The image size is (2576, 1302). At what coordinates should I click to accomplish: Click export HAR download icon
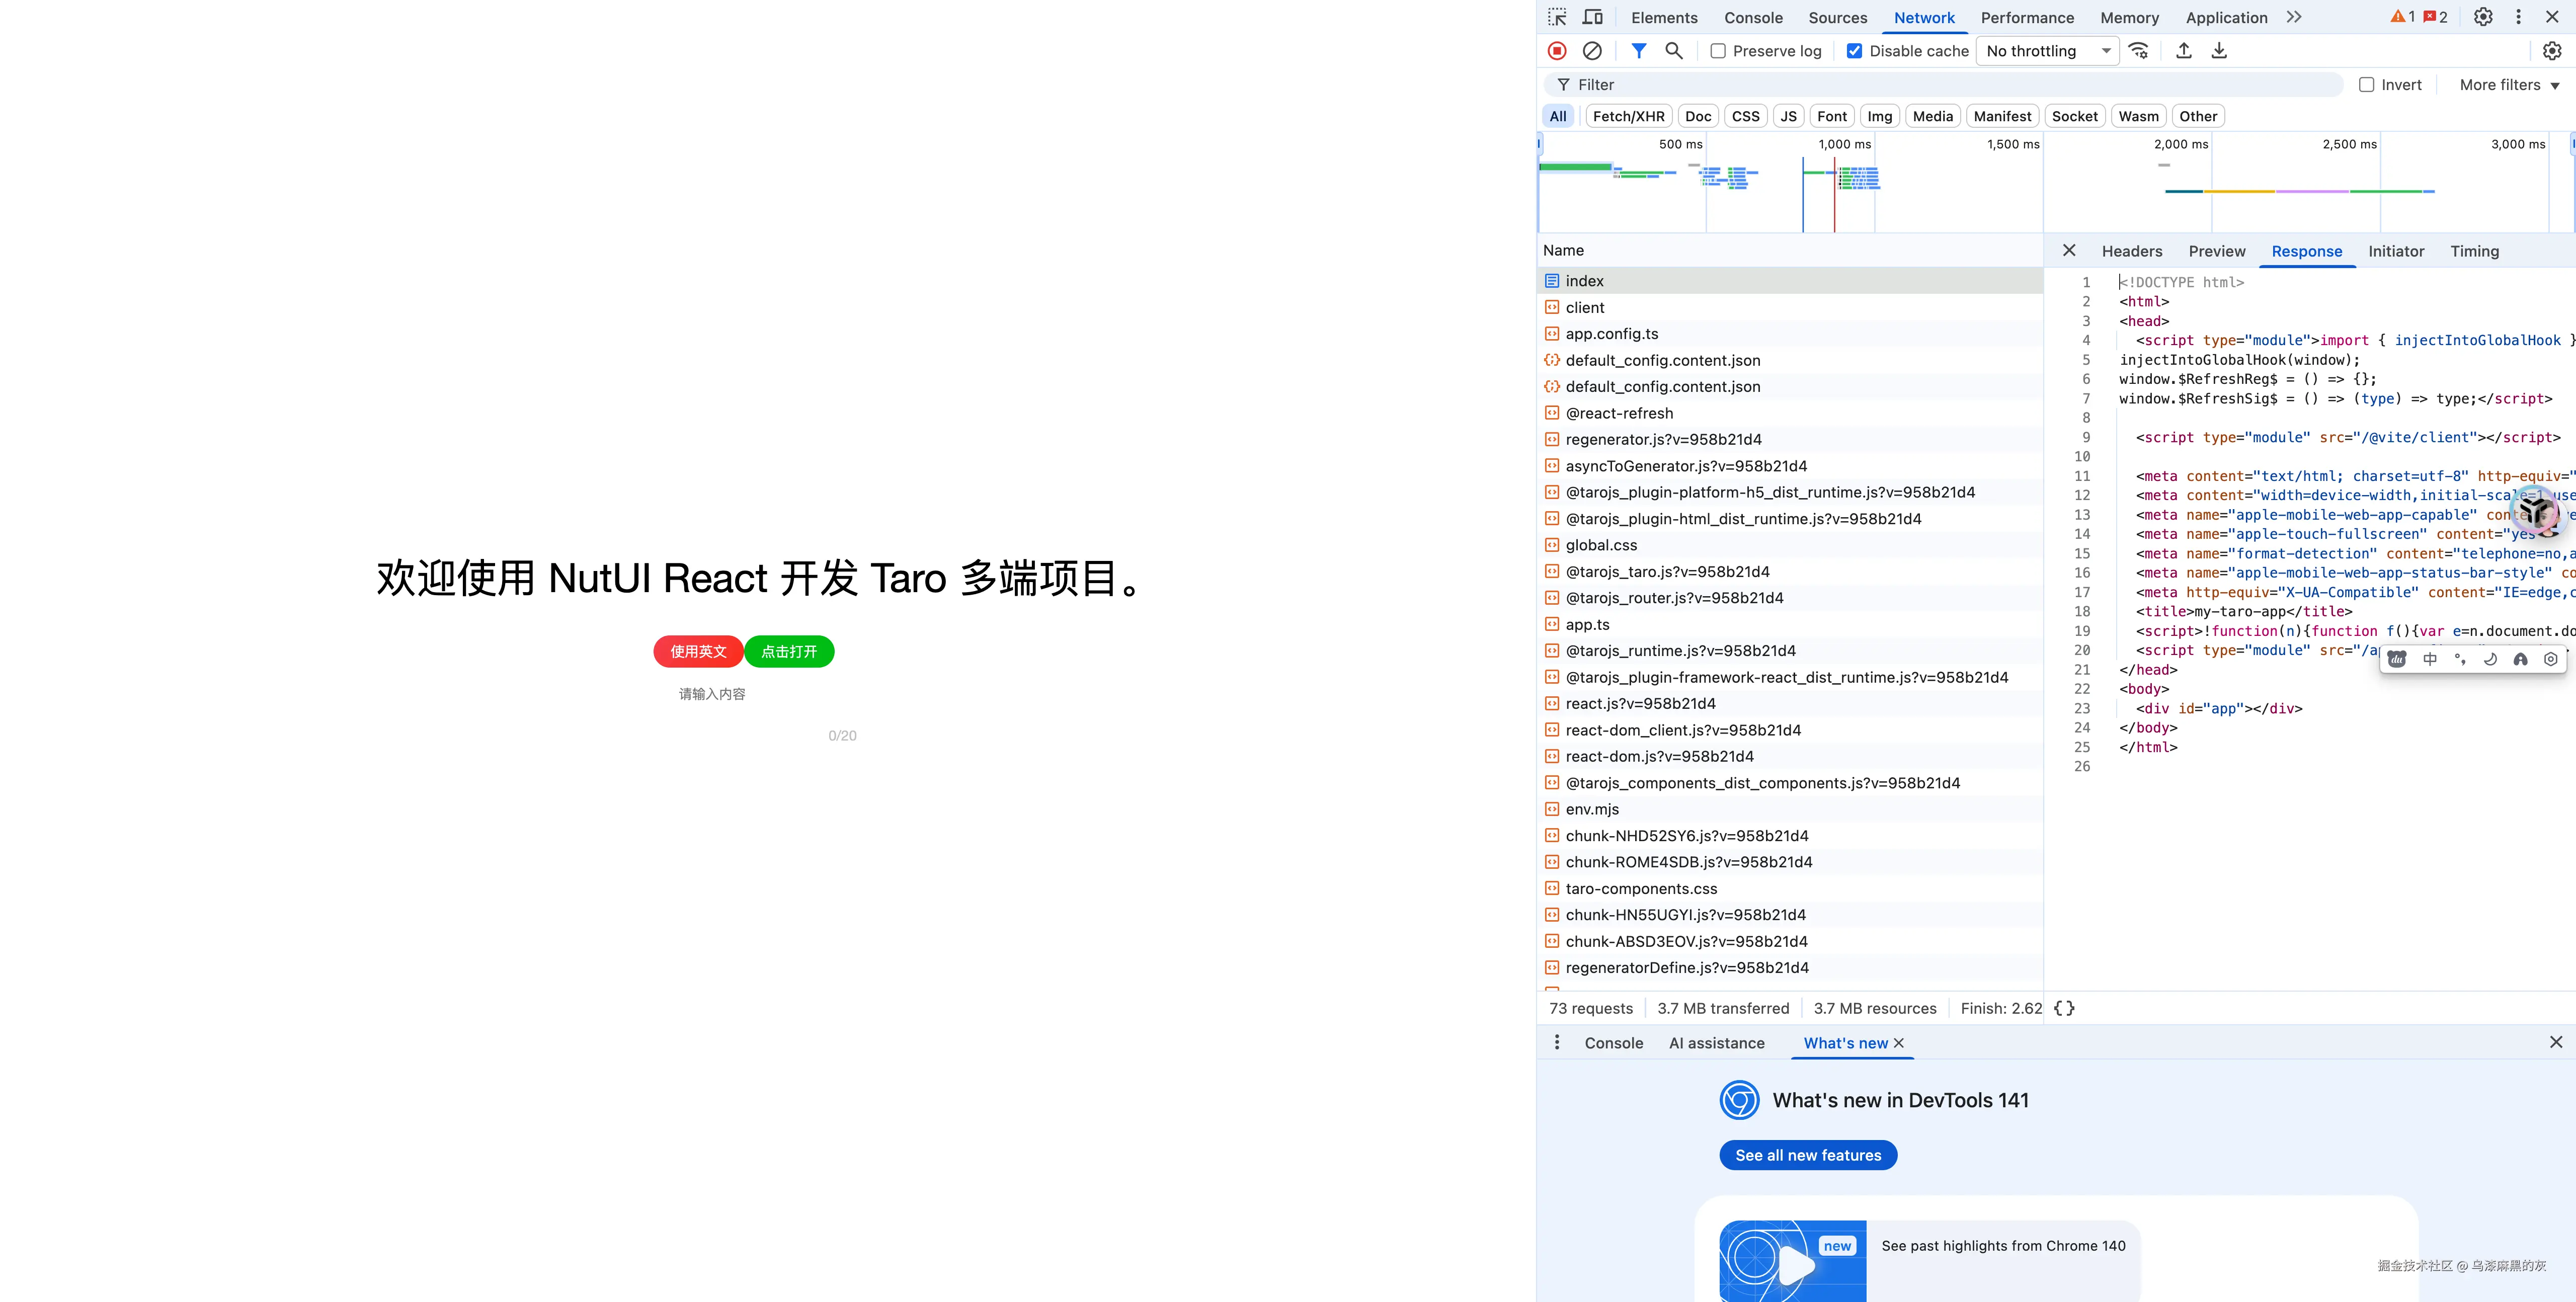point(2219,51)
